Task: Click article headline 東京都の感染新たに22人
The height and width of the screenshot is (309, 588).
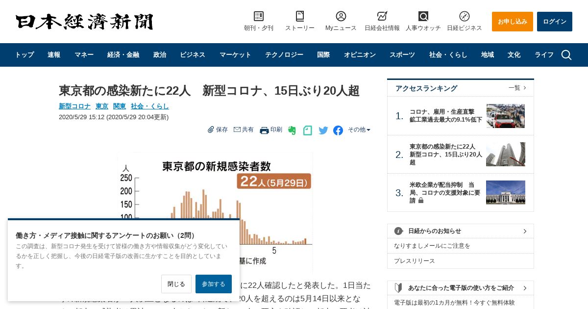Action: click(x=209, y=91)
